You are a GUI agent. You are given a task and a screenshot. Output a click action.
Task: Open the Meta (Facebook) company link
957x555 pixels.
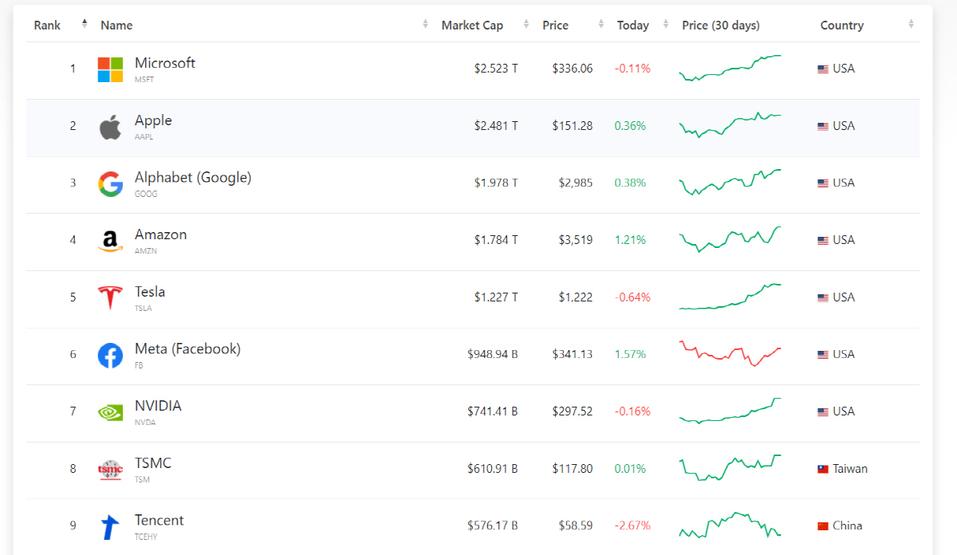coord(187,349)
